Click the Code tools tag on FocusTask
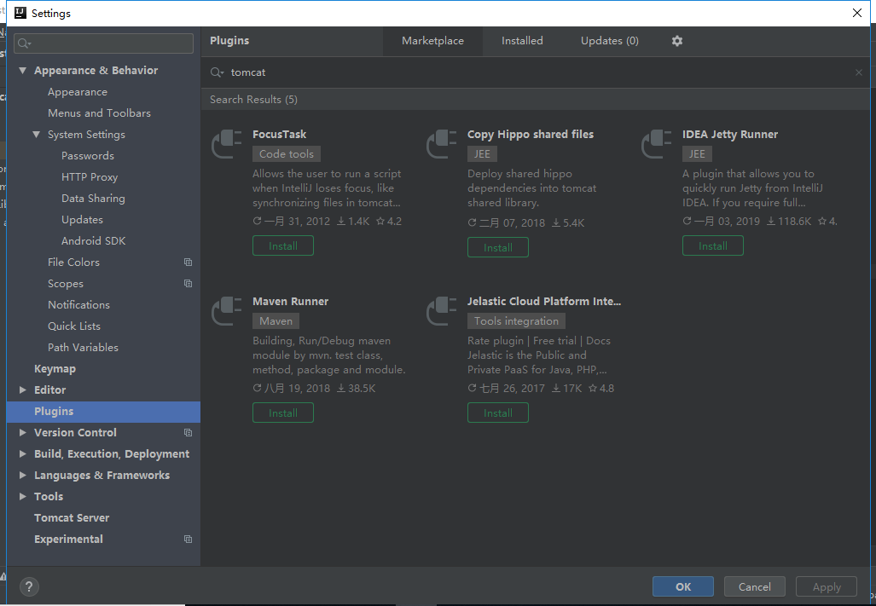 [287, 154]
